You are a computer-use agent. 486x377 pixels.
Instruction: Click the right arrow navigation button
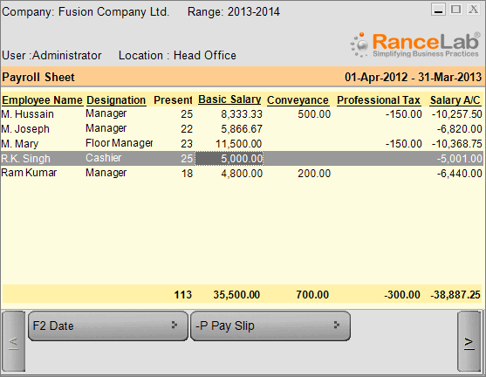pyautogui.click(x=469, y=342)
